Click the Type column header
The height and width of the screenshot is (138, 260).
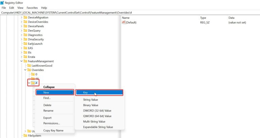pyautogui.click(x=203, y=18)
